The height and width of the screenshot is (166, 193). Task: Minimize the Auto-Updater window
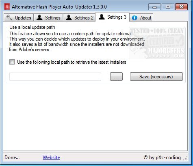[x=154, y=6]
